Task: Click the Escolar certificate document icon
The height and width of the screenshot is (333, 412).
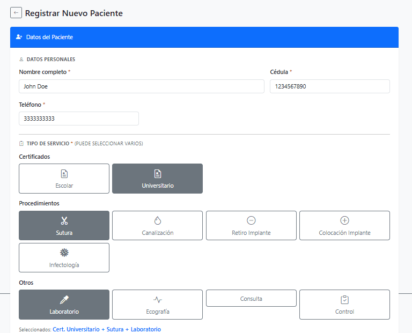Action: coord(64,174)
